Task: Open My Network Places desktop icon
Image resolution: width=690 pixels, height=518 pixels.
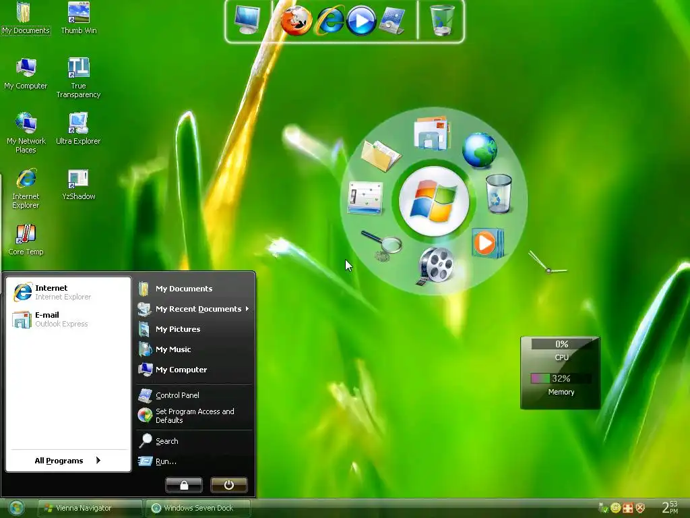Action: tap(26, 133)
